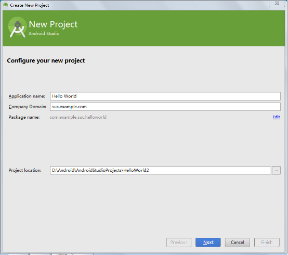Viewport: 288px width, 255px height.
Task: Open the folder browser with the ellipsis button
Action: [x=276, y=170]
